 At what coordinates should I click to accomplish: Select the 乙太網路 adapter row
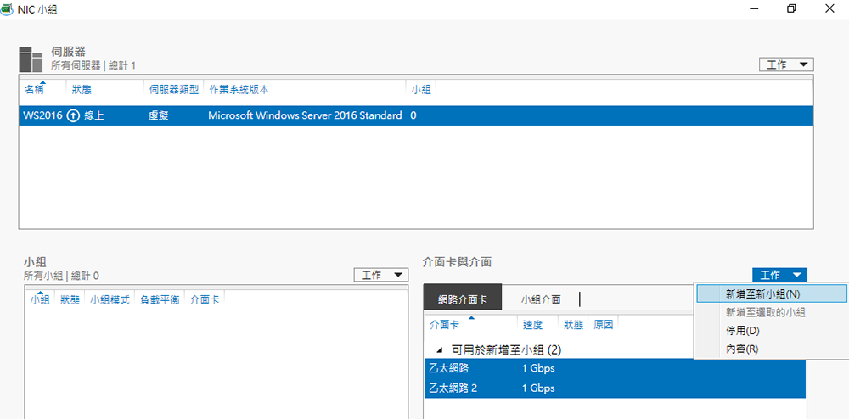[x=615, y=369]
